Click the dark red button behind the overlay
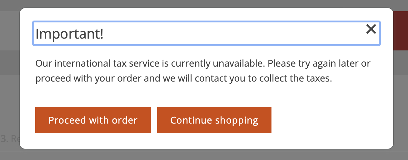 [x=401, y=31]
